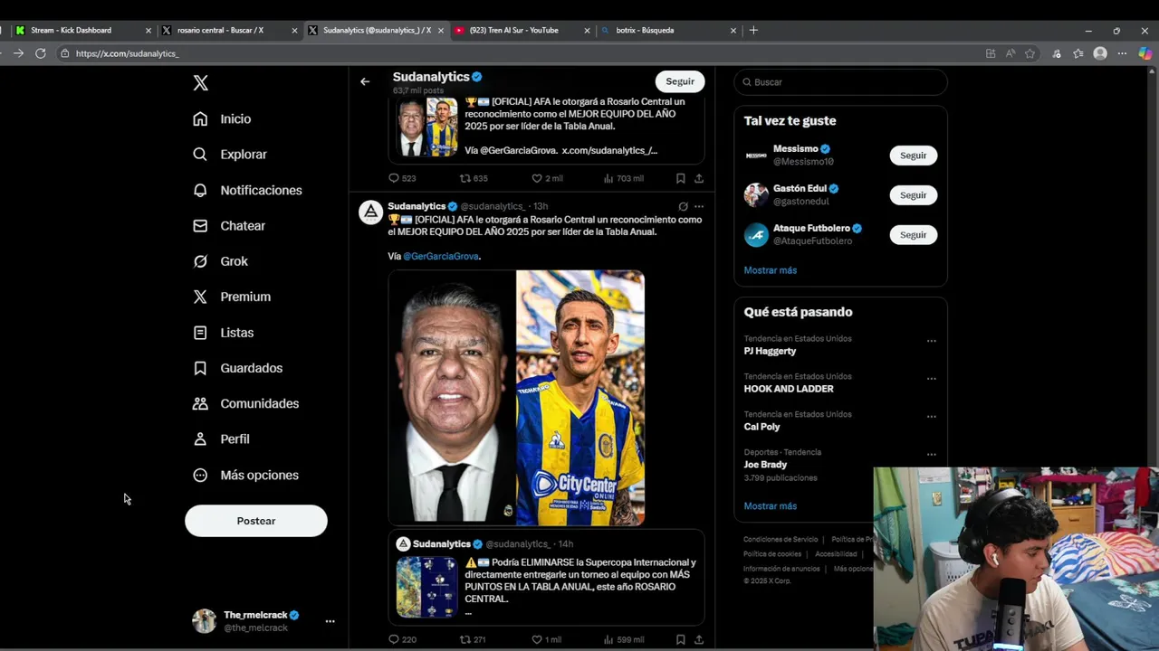This screenshot has height=651, width=1159.
Task: Open Comunidades section
Action: (x=245, y=403)
